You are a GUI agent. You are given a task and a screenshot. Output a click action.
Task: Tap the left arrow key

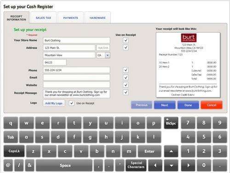(155, 165)
